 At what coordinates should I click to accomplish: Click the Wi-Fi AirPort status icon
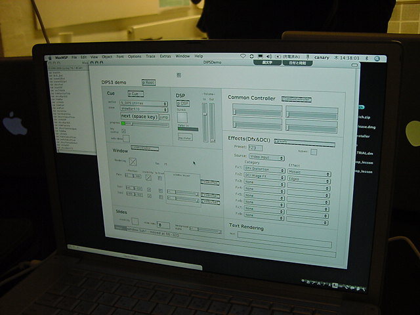point(243,56)
